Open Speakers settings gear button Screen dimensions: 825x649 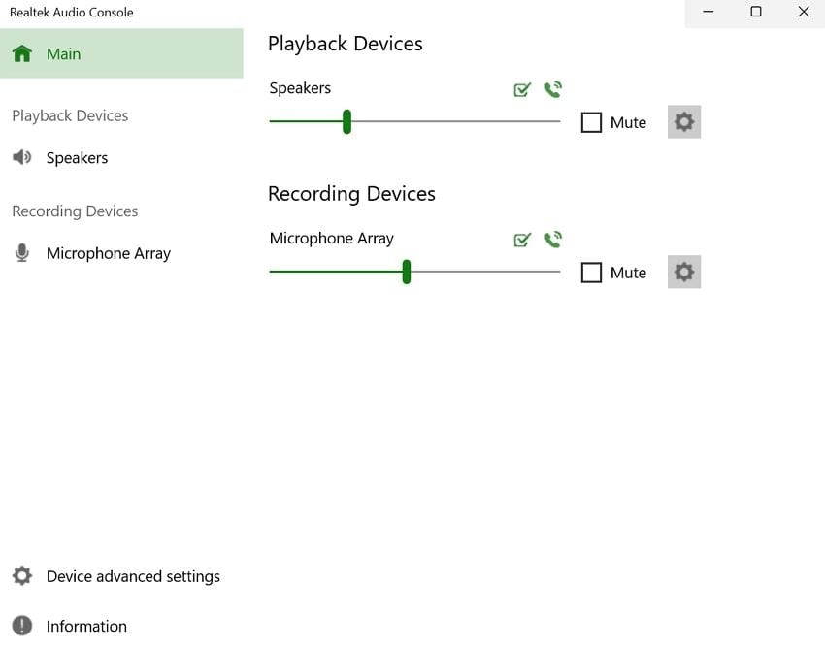[x=684, y=122]
